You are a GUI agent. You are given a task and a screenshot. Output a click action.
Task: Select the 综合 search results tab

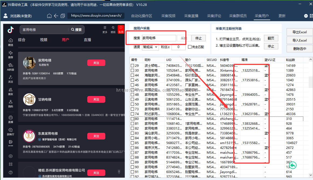click(x=22, y=40)
